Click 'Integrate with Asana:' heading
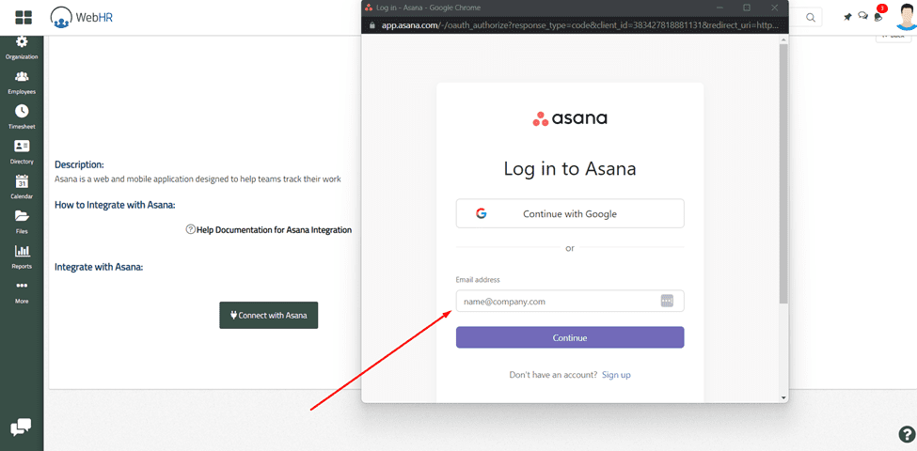This screenshot has height=451, width=917. (99, 267)
